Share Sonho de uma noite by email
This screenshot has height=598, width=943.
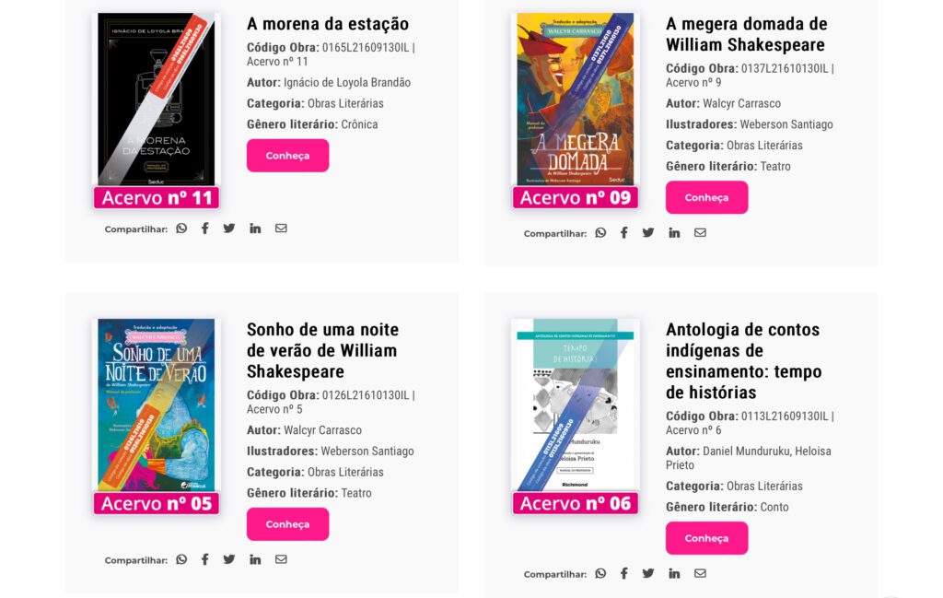click(281, 559)
